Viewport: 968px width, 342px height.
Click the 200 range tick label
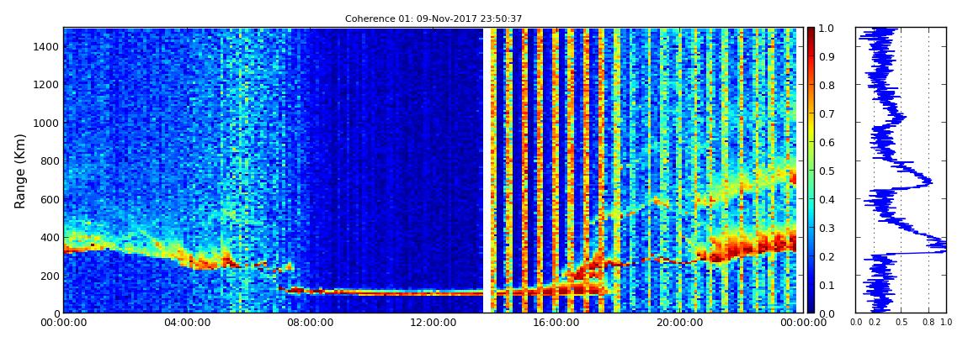pyautogui.click(x=50, y=276)
